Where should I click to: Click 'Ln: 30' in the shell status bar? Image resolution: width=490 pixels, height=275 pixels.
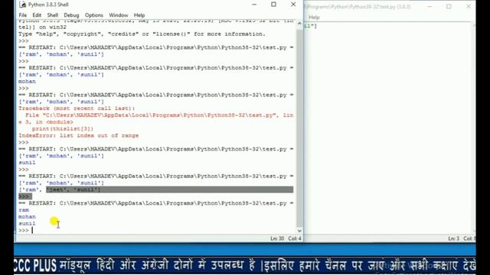277,238
